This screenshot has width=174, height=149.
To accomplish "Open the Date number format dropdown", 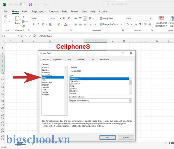I will [x=150, y=18].
